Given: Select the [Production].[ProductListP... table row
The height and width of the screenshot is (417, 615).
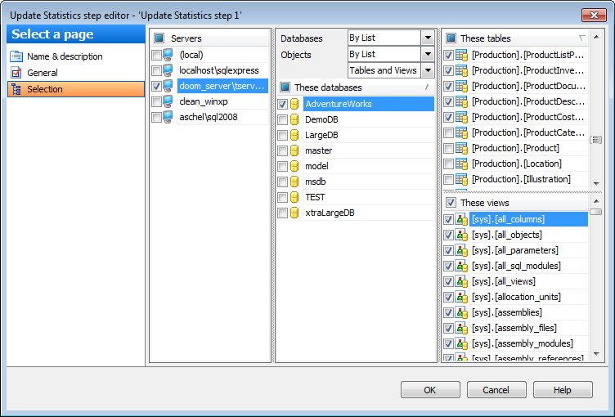Looking at the screenshot, I should (528, 55).
